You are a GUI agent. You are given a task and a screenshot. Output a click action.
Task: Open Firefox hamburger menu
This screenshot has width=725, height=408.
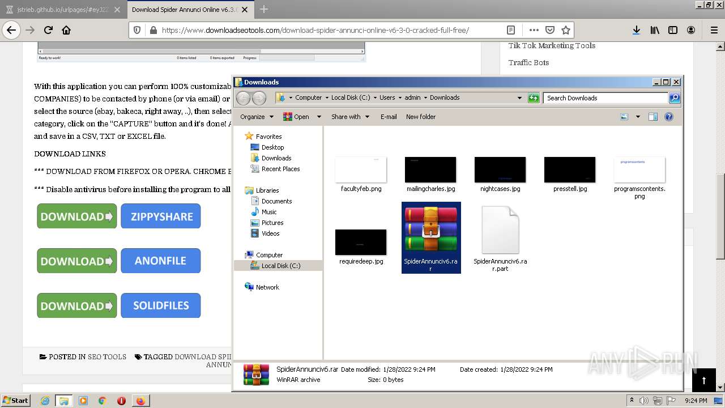coord(714,30)
